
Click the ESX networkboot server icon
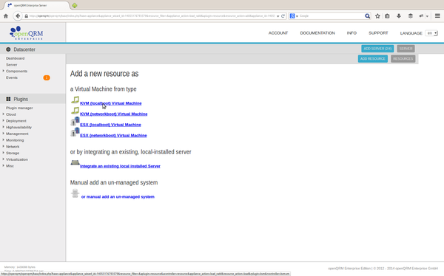[75, 132]
